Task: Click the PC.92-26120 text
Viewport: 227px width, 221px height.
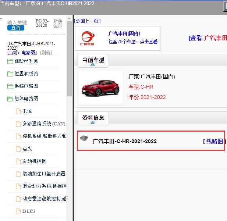Action: click(x=42, y=23)
